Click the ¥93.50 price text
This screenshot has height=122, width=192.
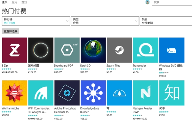click(x=163, y=76)
